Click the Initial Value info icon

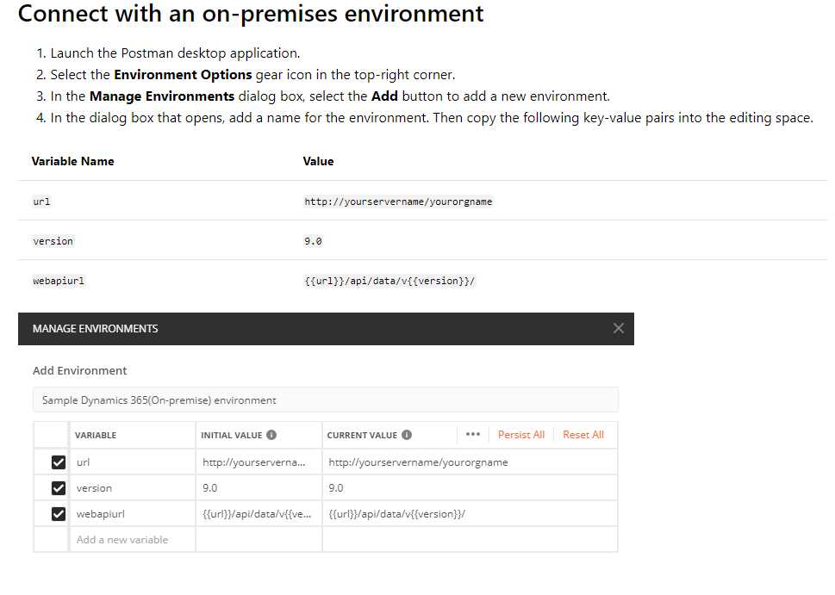click(x=271, y=435)
